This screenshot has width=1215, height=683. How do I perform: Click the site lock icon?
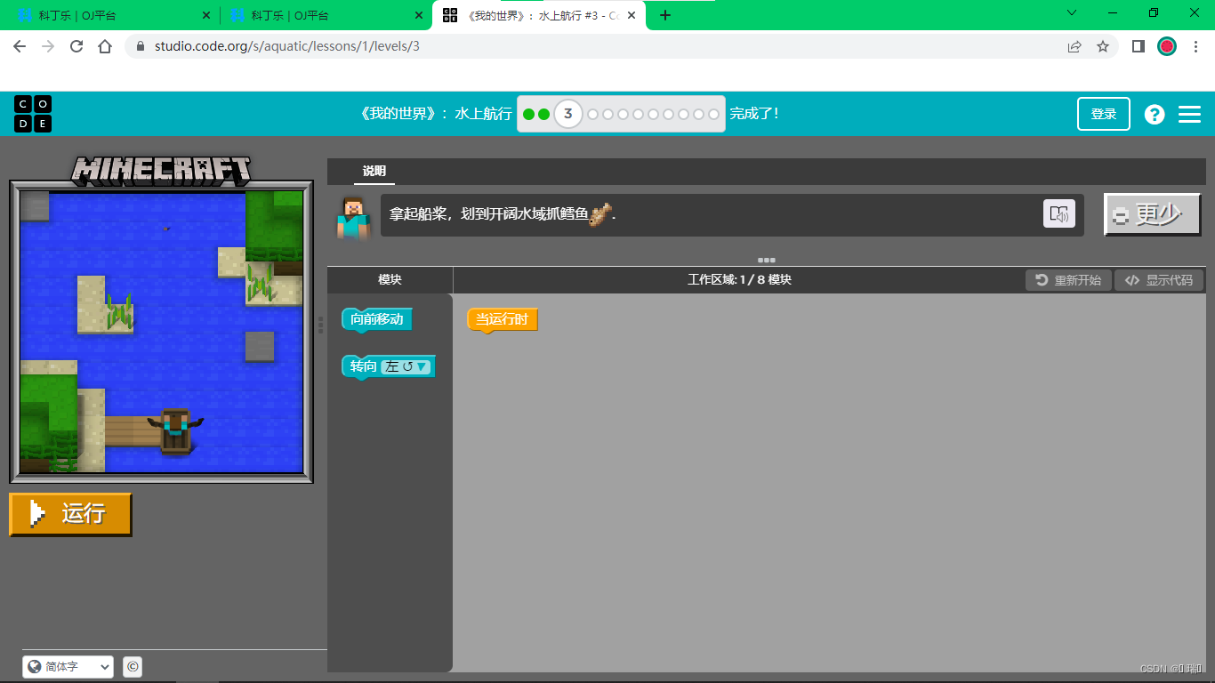point(140,46)
